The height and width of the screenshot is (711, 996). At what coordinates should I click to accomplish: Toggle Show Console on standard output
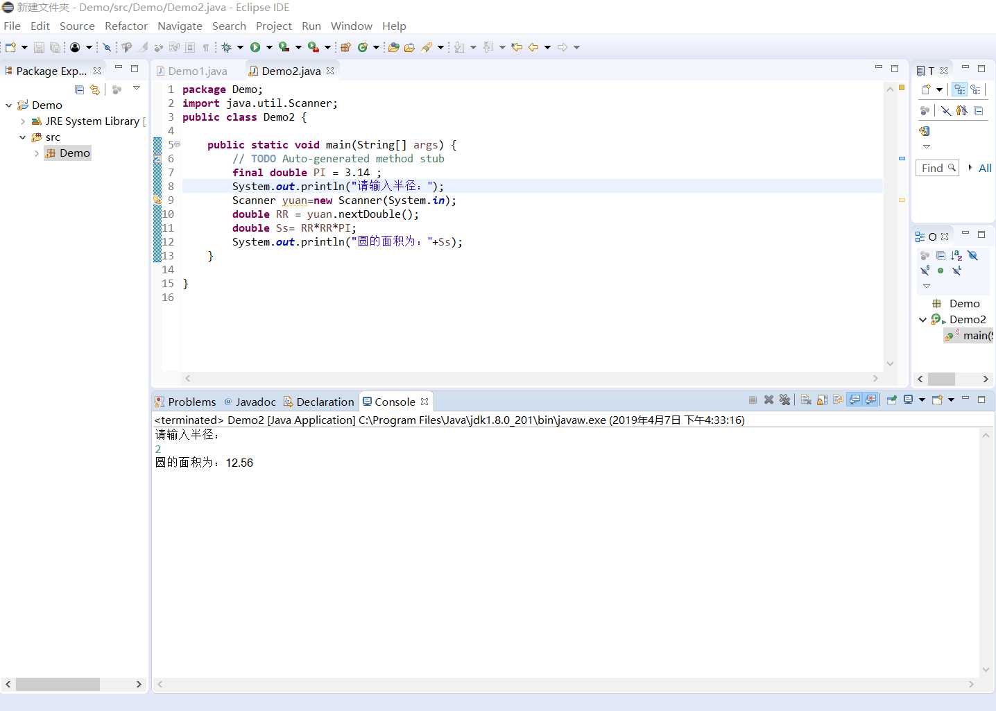(x=855, y=400)
